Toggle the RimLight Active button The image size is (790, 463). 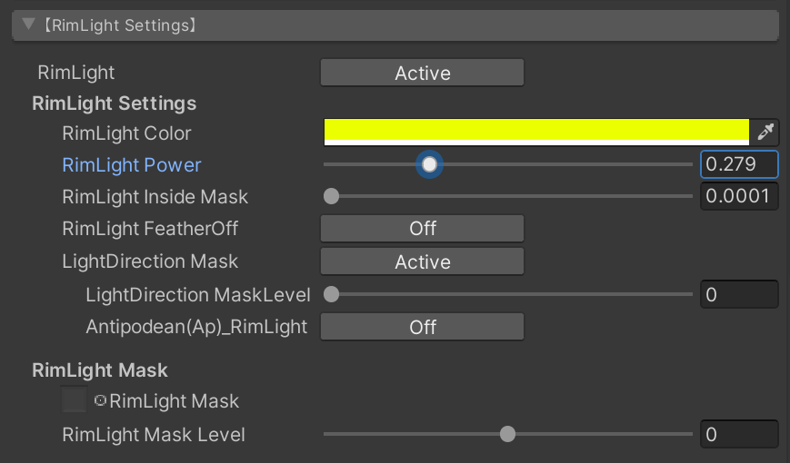[x=422, y=74]
